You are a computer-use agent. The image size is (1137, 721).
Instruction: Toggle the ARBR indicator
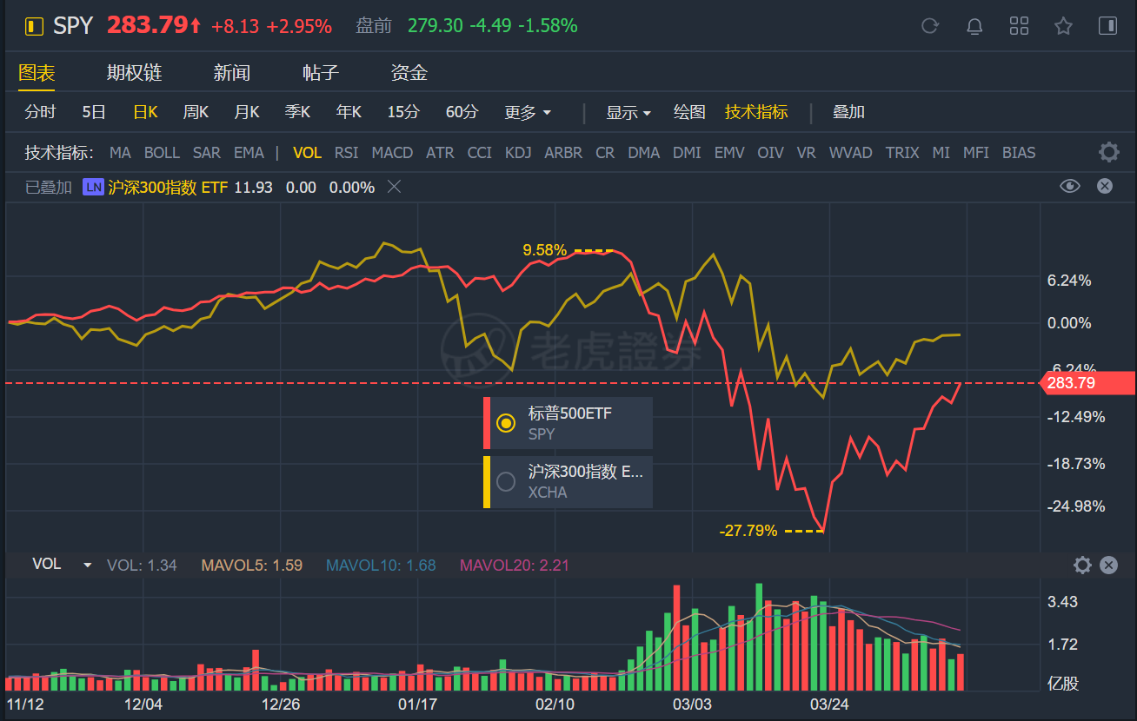[563, 153]
